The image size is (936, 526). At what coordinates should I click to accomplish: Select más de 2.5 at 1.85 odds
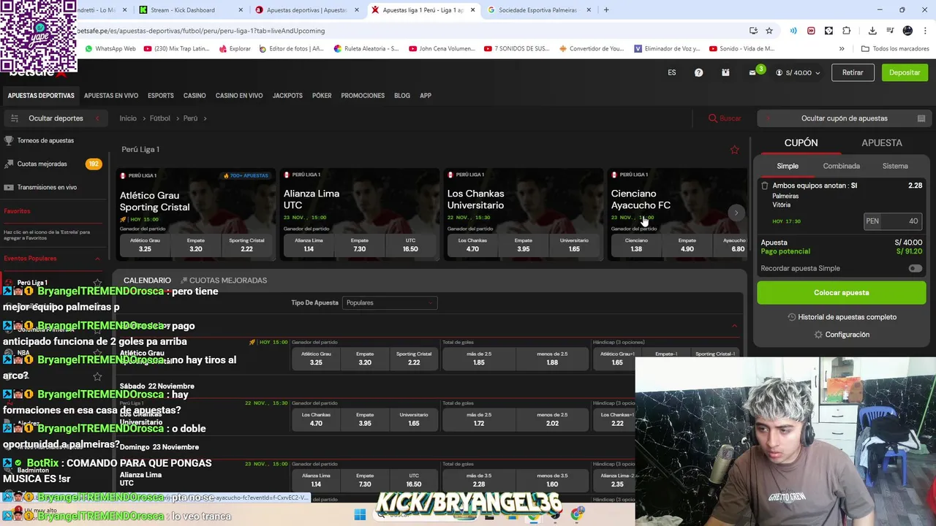tap(479, 358)
